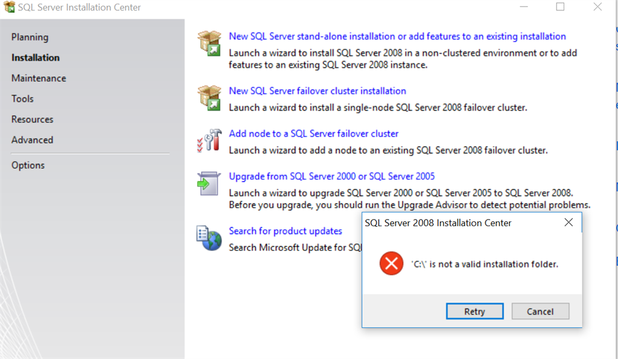The width and height of the screenshot is (618, 359).
Task: Select the Planning section
Action: coord(30,37)
